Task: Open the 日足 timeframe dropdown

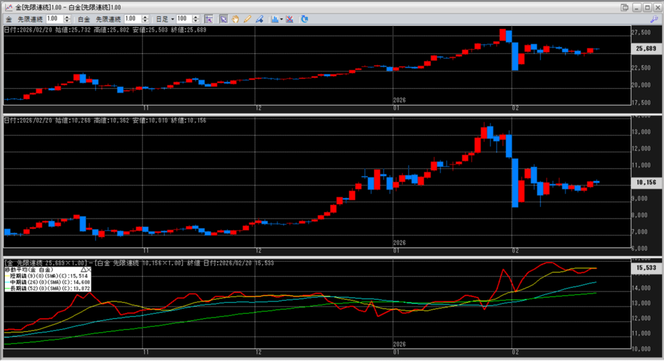Action: point(172,19)
